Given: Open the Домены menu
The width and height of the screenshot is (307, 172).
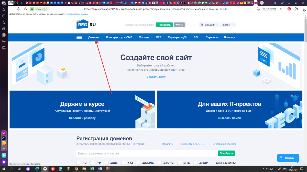Looking at the screenshot, I should (94, 37).
